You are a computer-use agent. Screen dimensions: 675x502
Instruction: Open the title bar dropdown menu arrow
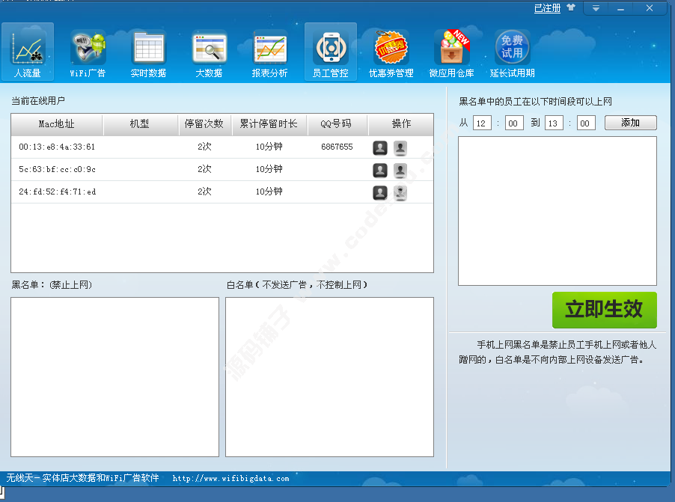596,7
